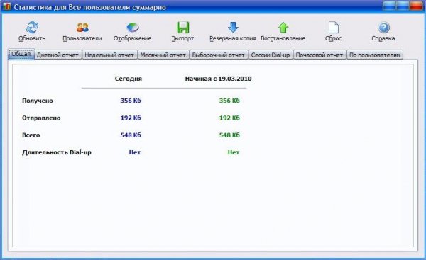Viewport: 426px width, 260px height.
Task: Click the green 356 Кб value
Action: (x=229, y=101)
